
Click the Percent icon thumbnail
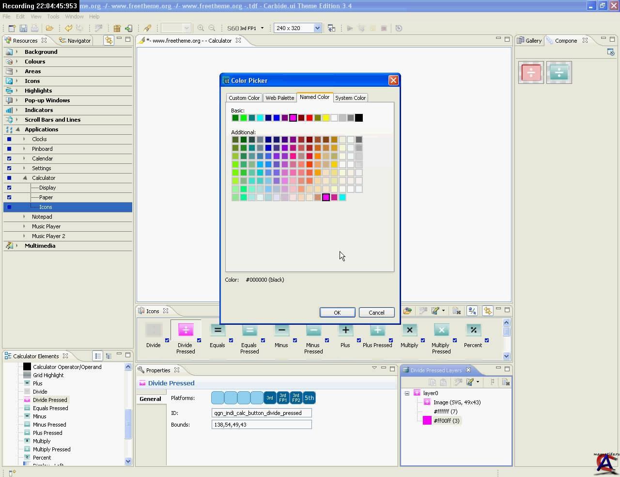473,330
